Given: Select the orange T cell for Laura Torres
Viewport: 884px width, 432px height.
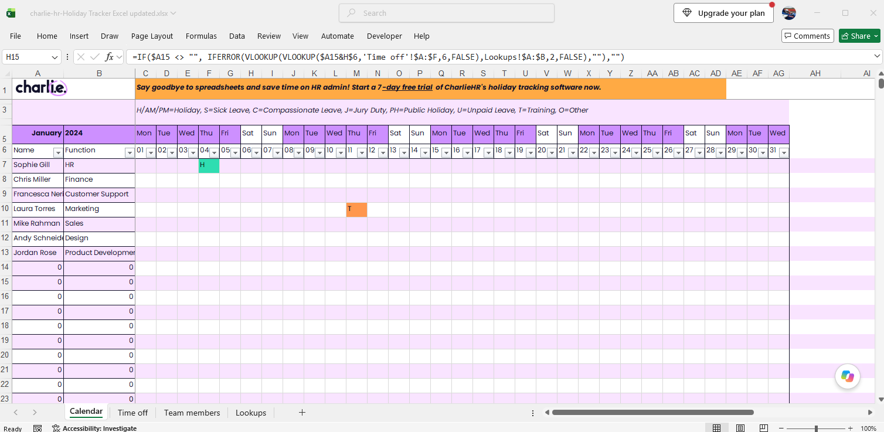Looking at the screenshot, I should tap(356, 210).
